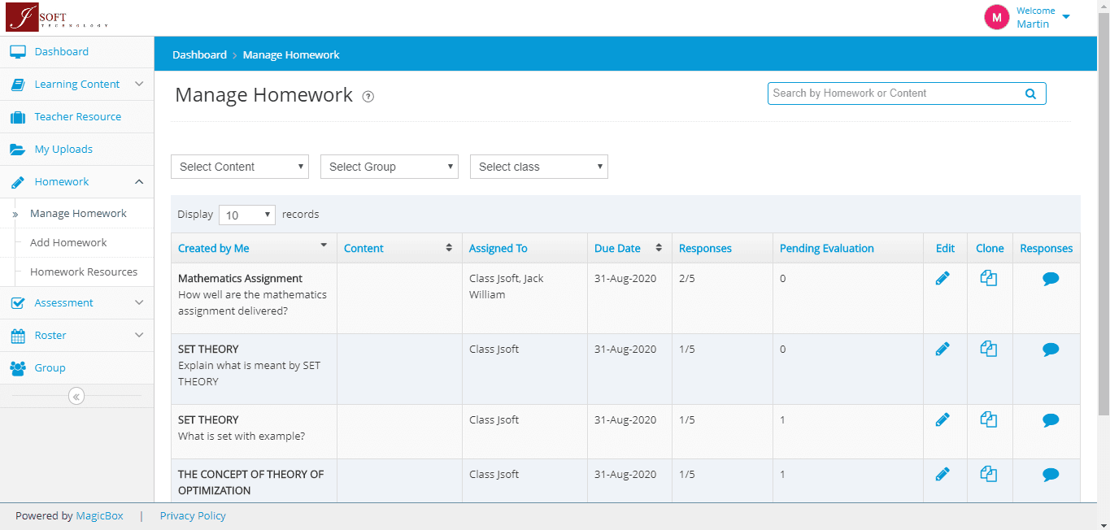Open help icon next to Manage Homework
Image resolution: width=1110 pixels, height=530 pixels.
click(368, 97)
